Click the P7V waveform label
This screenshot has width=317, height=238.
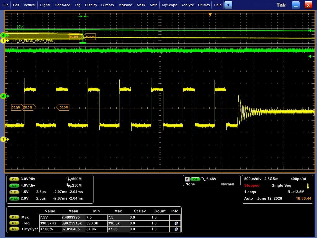[20, 27]
